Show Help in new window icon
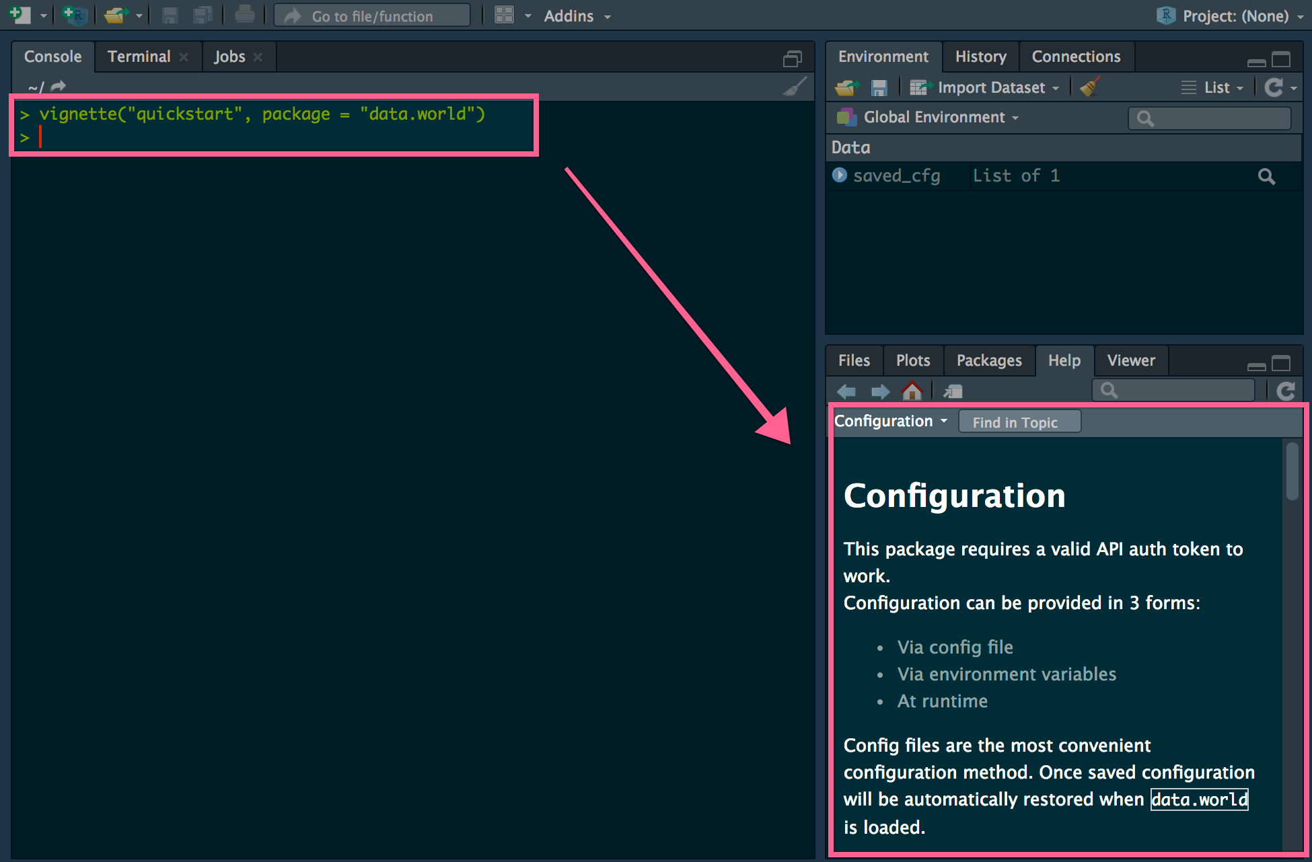The height and width of the screenshot is (862, 1312). [x=953, y=391]
